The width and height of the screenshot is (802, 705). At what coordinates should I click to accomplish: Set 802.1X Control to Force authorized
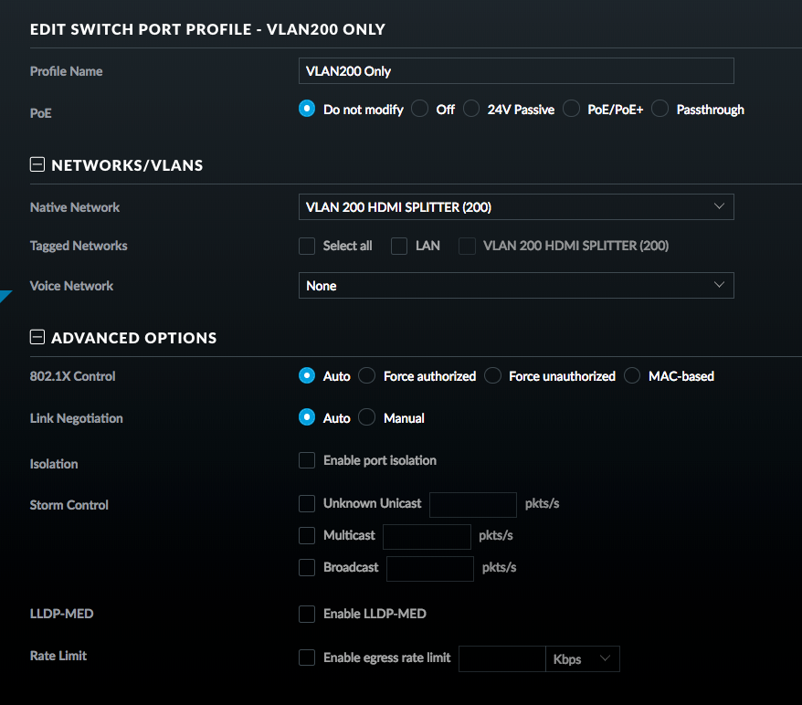coord(367,375)
